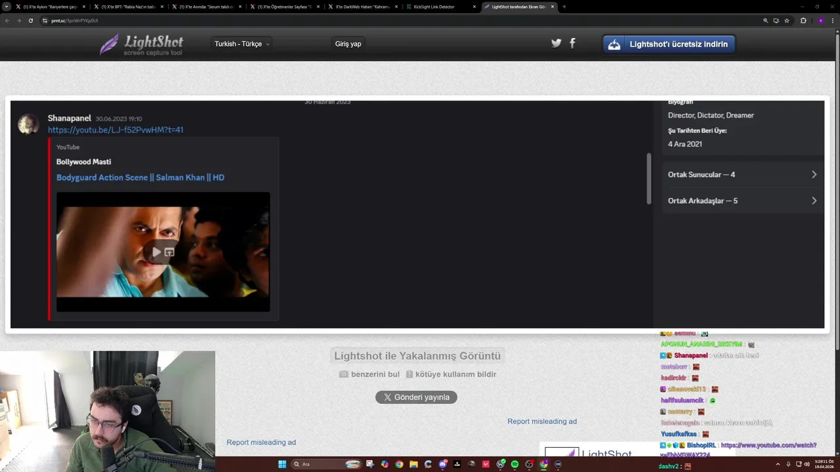Click the X "Gönderi yayınla" button
Screen dimensions: 840x472
pos(416,397)
